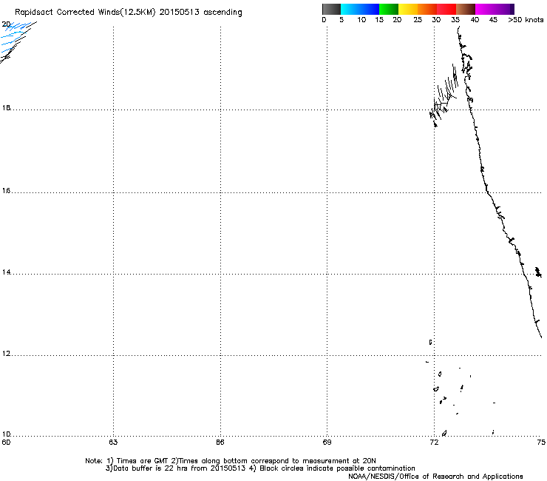The height and width of the screenshot is (481, 547).
Task: Click the NOAA/NESDIS Office of Research credit
Action: pos(435,477)
